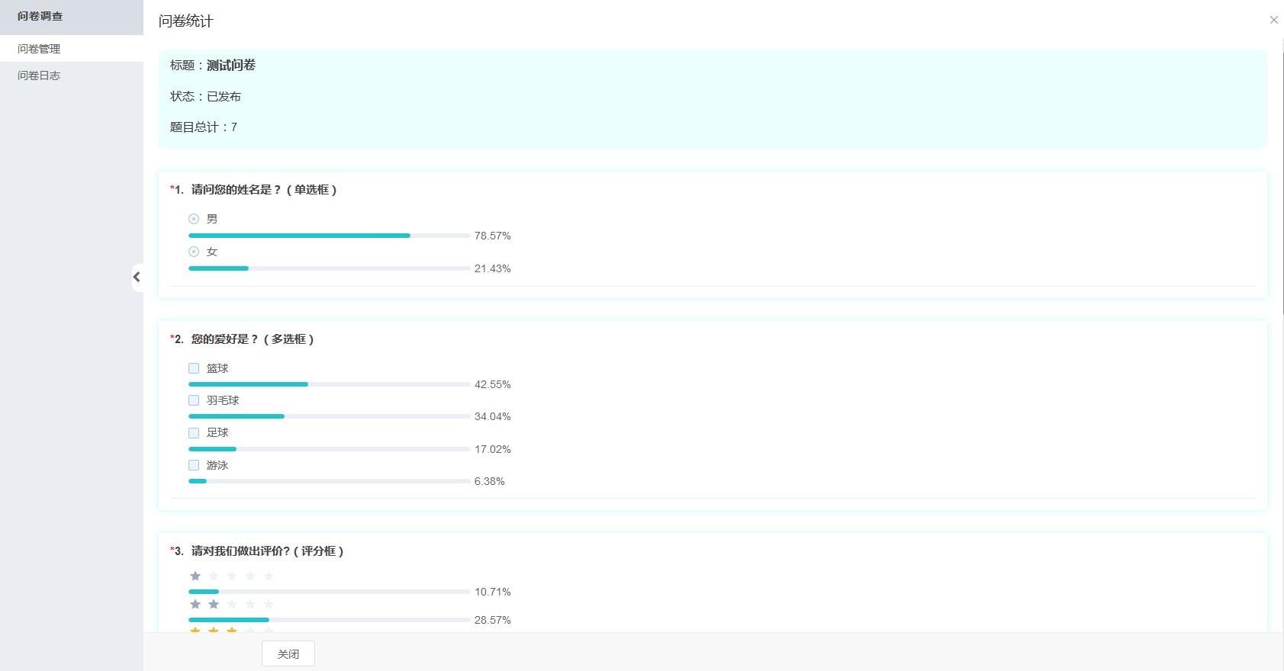1284x671 pixels.
Task: Check the 篮球 checkbox
Action: coord(194,368)
